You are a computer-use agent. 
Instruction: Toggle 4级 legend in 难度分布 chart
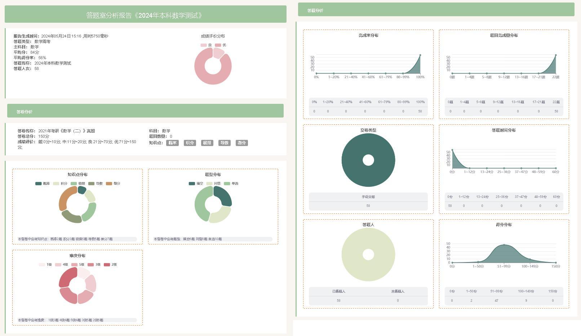pyautogui.click(x=62, y=265)
